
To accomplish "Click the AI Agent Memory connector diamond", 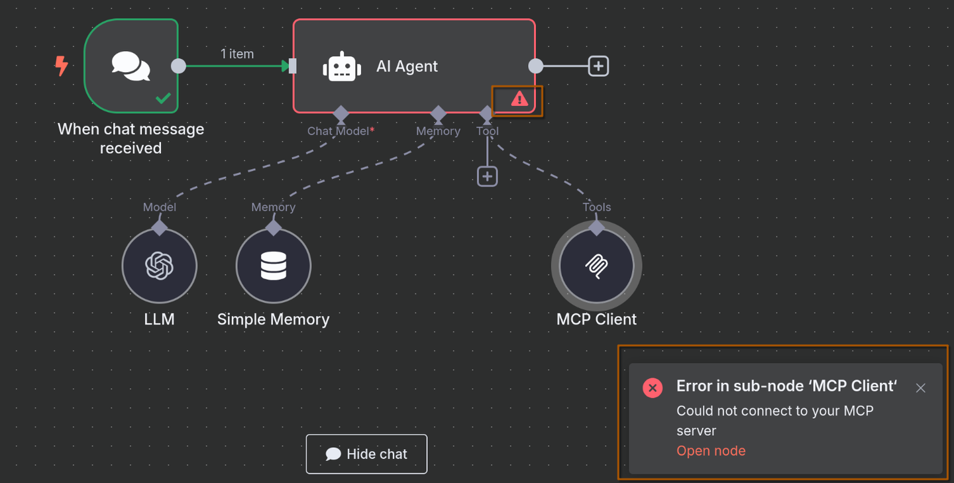I will pos(438,114).
